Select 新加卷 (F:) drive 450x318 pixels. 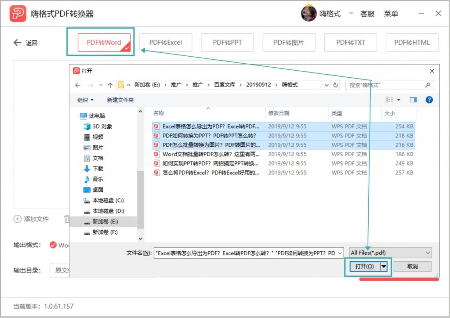[101, 232]
